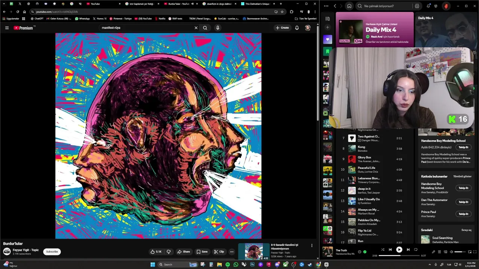Like the Burdur'lular video
The height and width of the screenshot is (269, 479).
[156, 252]
